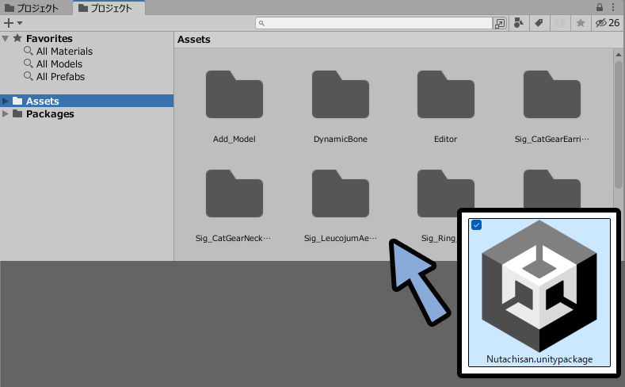This screenshot has width=625, height=387.
Task: Click the Nutachisan.unitypackage Unity icon thumbnail
Action: (539, 285)
